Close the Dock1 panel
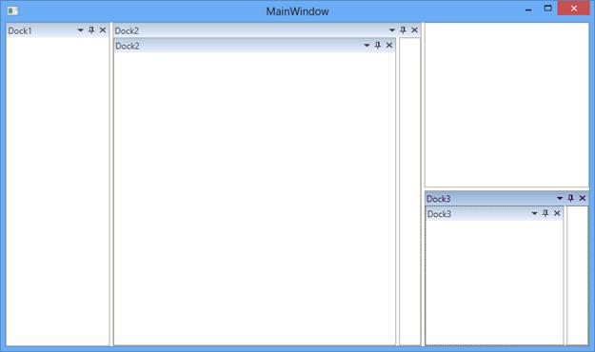595x352 pixels. click(x=103, y=29)
